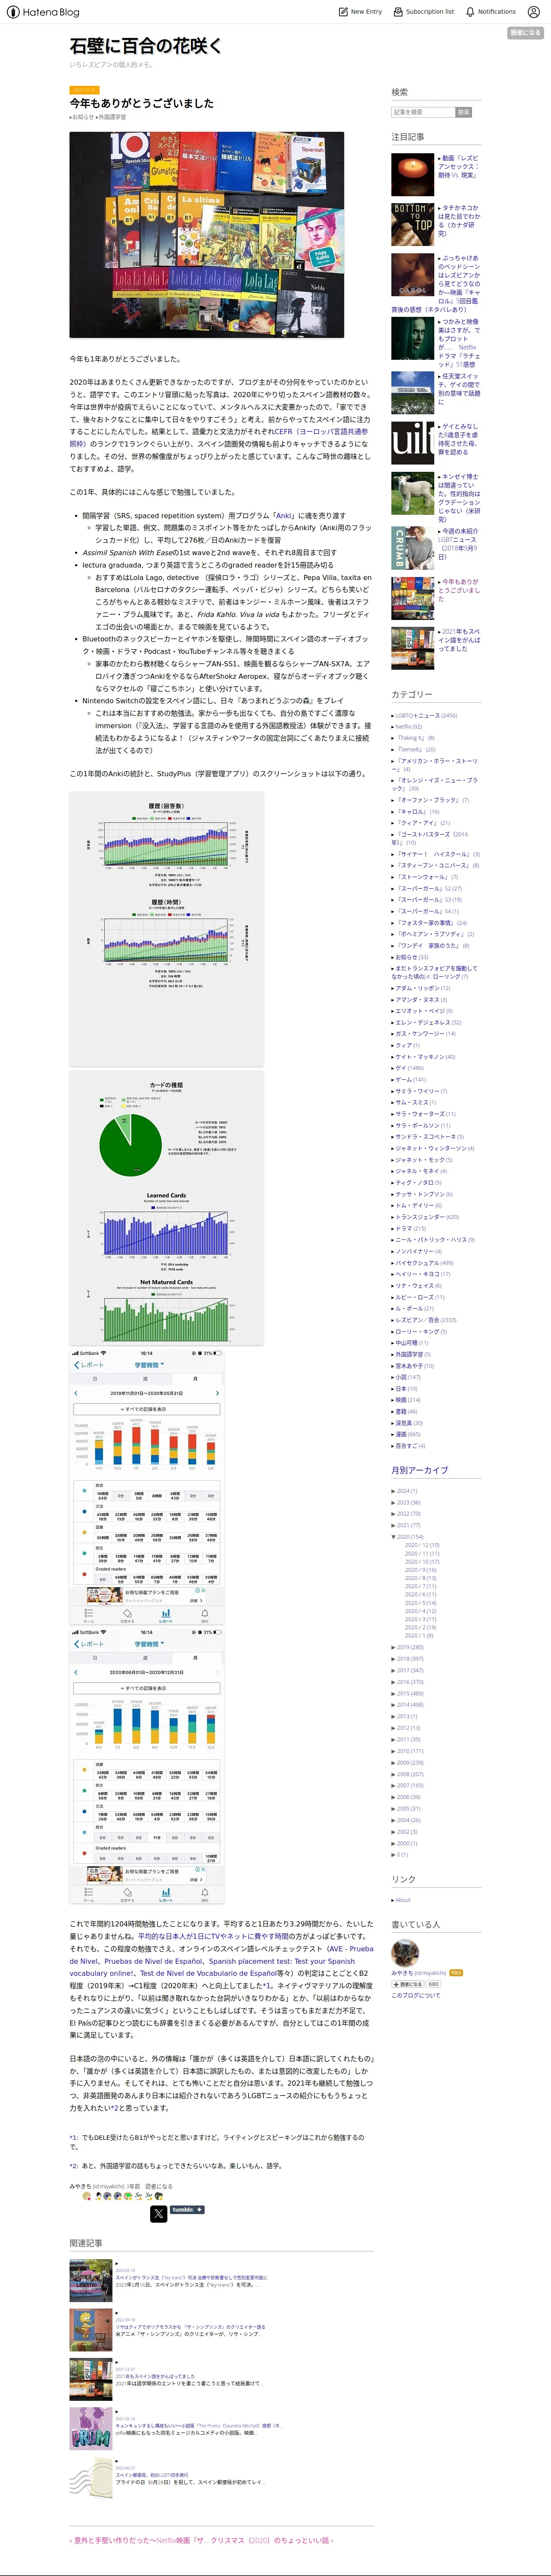Open the PROM novel related thumbnail
Image resolution: width=551 pixels, height=2576 pixels.
click(x=90, y=2428)
